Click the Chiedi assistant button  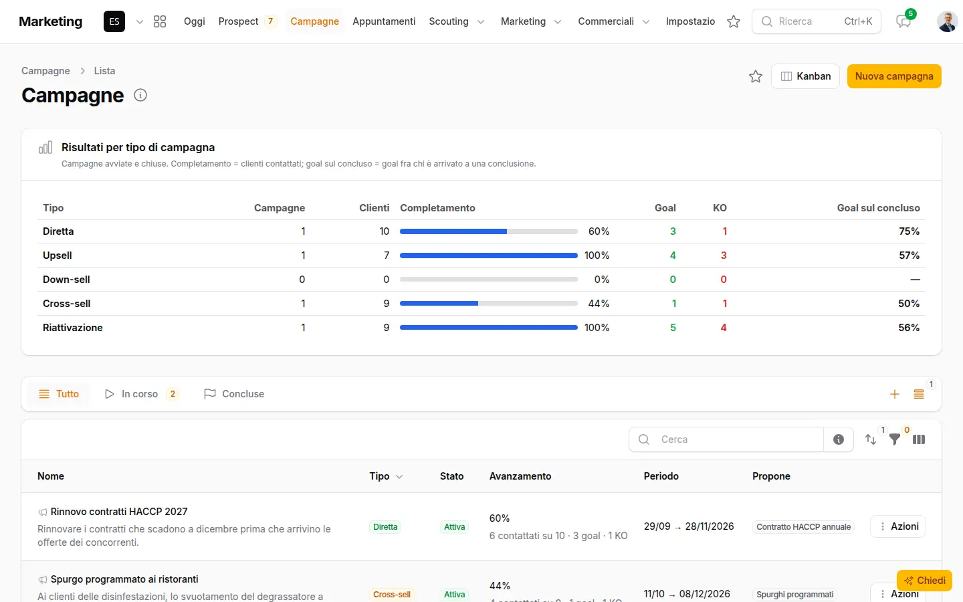click(x=924, y=581)
